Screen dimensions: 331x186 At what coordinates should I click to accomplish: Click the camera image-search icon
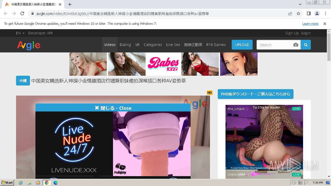[x=296, y=45]
